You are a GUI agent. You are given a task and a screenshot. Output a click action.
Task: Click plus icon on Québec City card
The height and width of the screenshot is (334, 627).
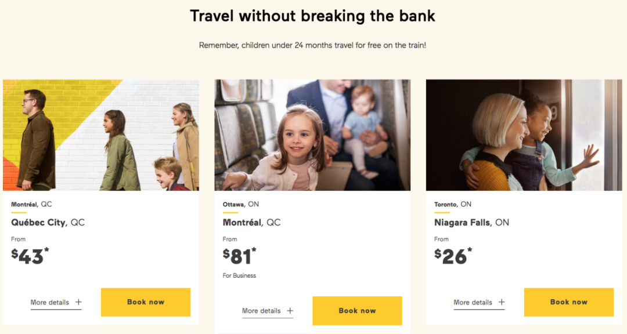click(x=78, y=302)
